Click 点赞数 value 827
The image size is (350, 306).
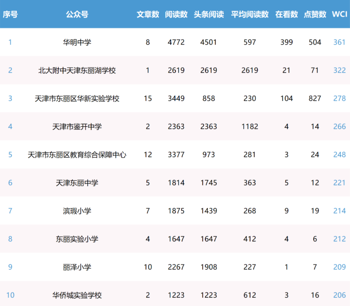(315, 98)
